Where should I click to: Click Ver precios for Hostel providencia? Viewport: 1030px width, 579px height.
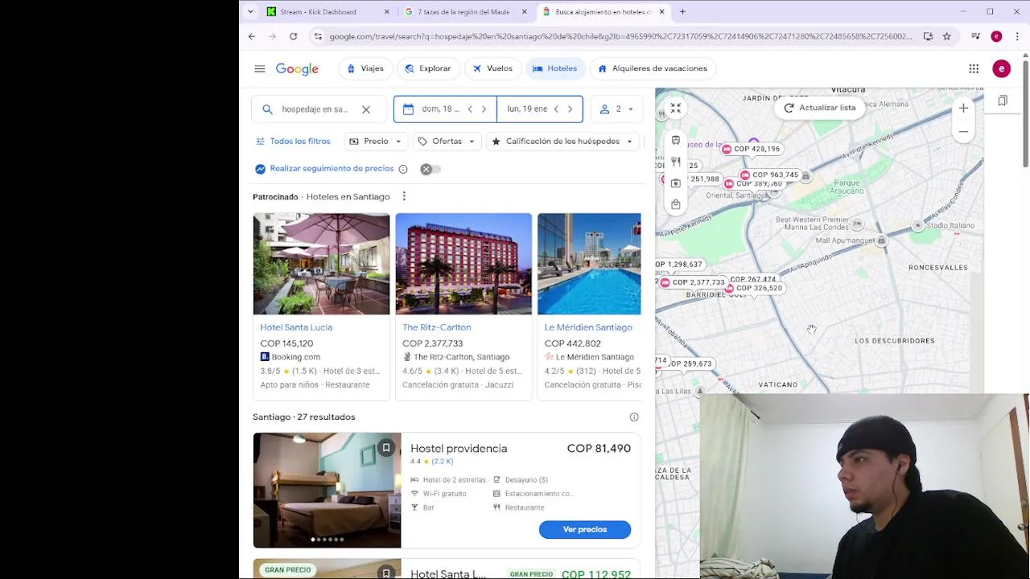click(585, 529)
